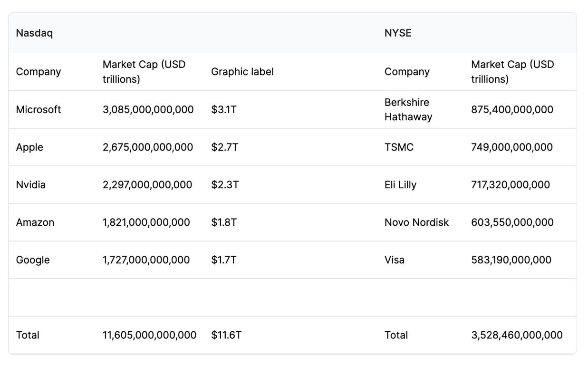
Task: Click the Graphic label column heading
Action: (x=242, y=72)
